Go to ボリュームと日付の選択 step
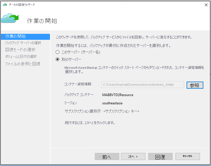The image size is (211, 166). 21,57
